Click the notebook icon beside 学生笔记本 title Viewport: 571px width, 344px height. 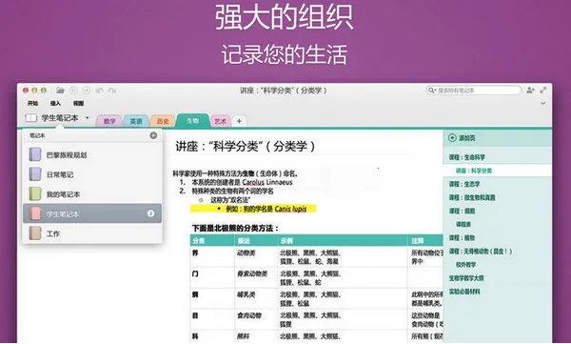[31, 118]
